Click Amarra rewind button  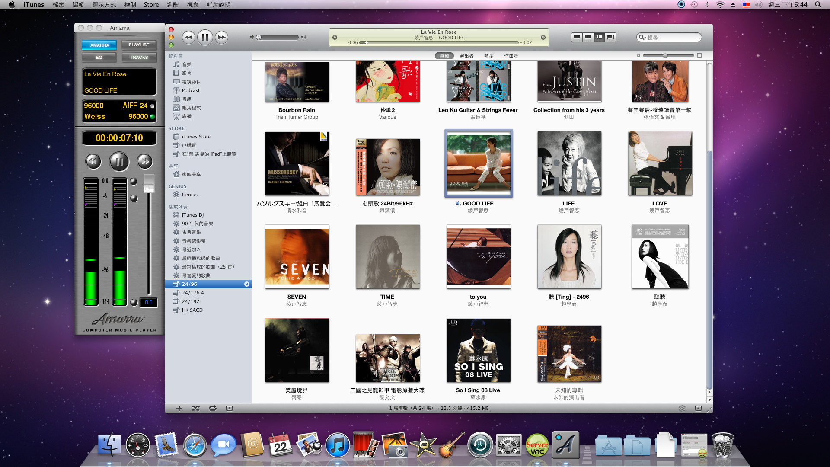pyautogui.click(x=93, y=162)
